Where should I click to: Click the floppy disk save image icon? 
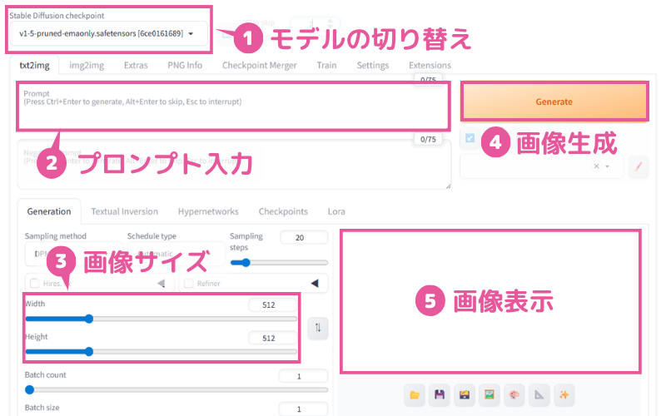(440, 395)
